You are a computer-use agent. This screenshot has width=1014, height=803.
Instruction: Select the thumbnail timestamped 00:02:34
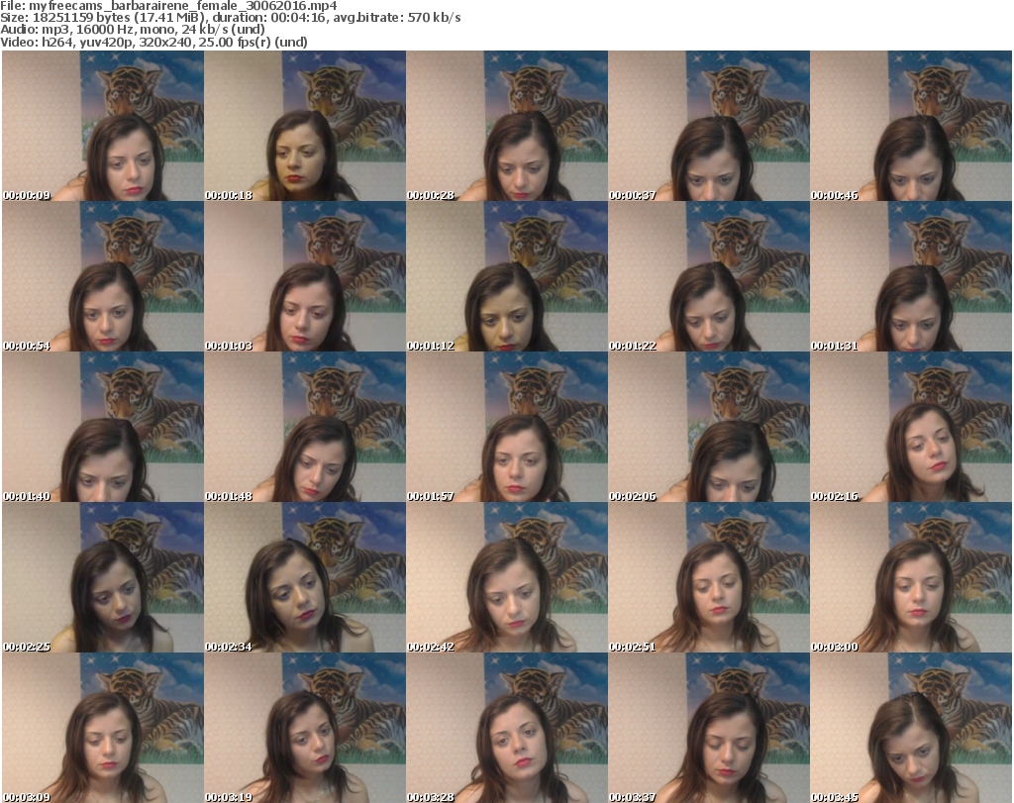[305, 577]
